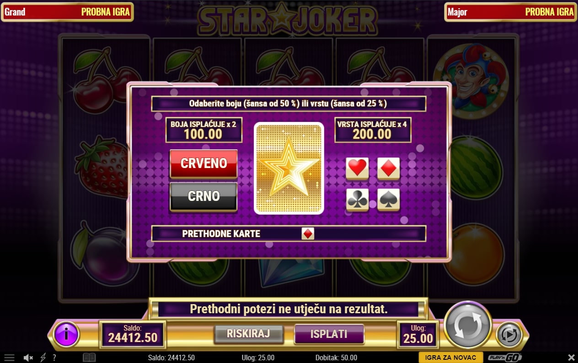Start the auto play button
The width and height of the screenshot is (578, 363).
(509, 335)
